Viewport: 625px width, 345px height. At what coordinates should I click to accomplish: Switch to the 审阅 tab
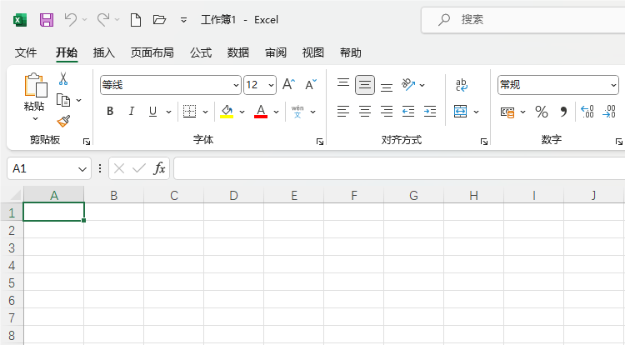pos(276,52)
